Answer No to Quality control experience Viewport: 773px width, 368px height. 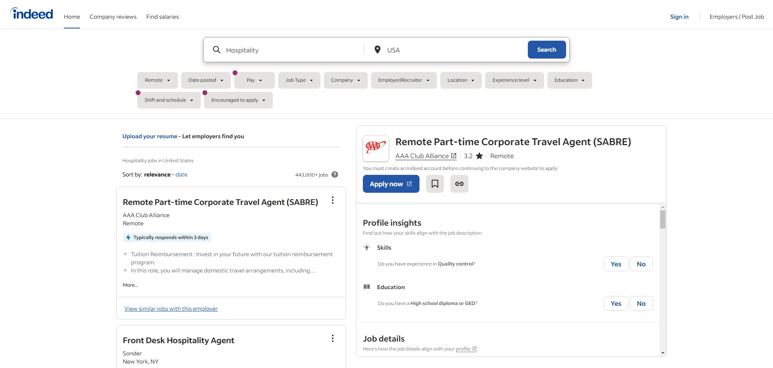(641, 264)
